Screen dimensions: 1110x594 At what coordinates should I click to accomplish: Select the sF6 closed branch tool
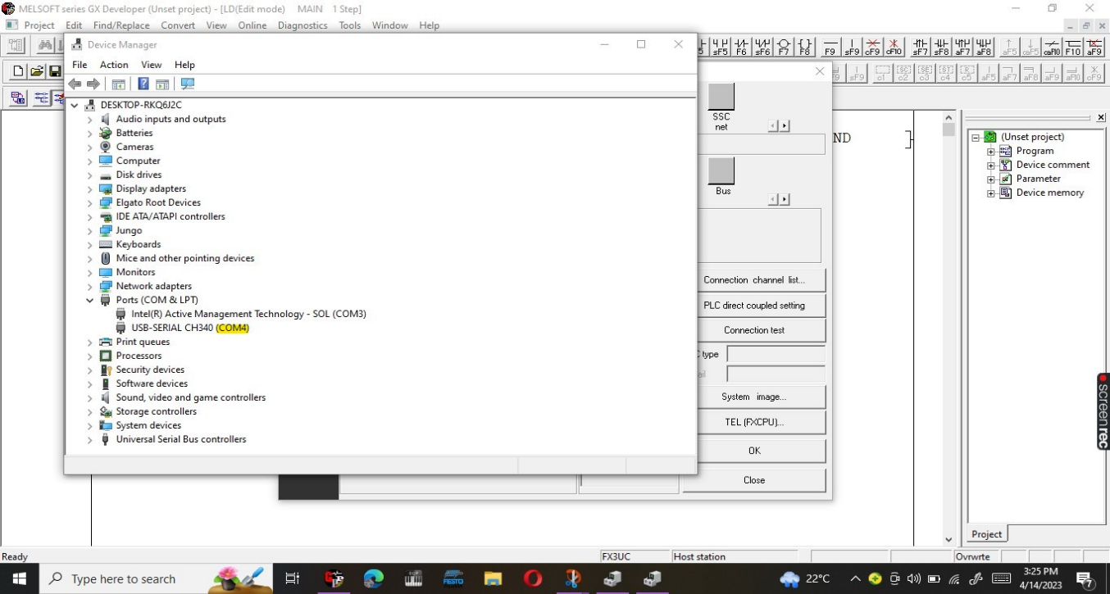pos(762,46)
